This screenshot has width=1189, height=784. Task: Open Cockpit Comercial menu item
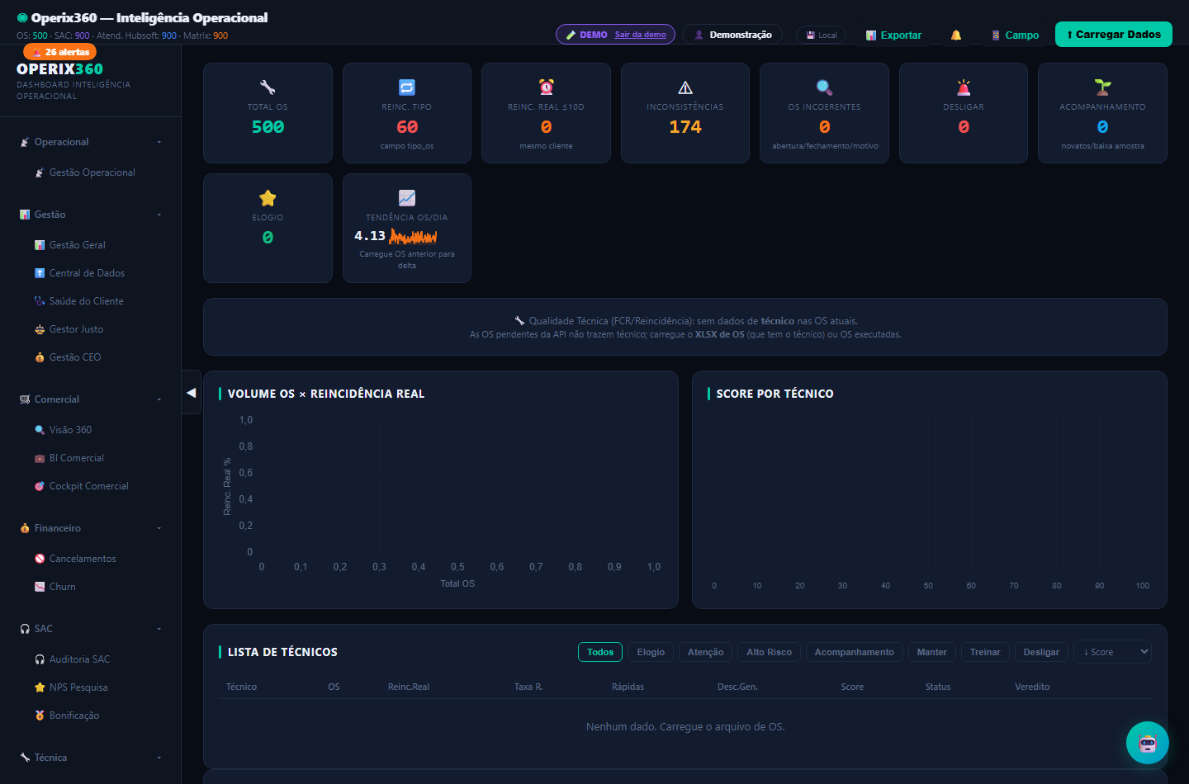pyautogui.click(x=88, y=486)
